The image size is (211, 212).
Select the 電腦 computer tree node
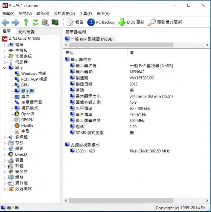[16, 45]
